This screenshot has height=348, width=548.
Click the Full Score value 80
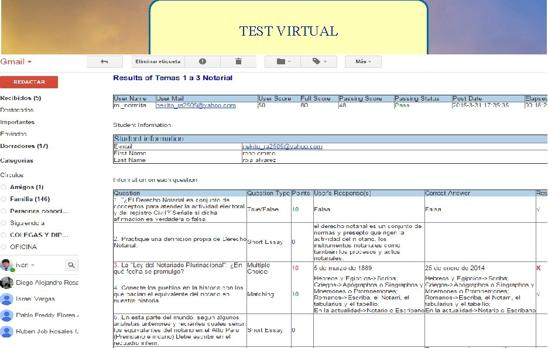[304, 105]
